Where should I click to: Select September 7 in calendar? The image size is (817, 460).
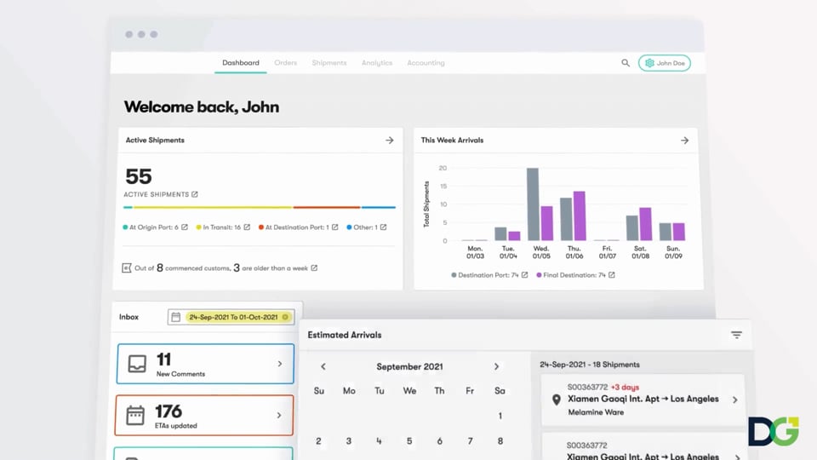coord(470,441)
